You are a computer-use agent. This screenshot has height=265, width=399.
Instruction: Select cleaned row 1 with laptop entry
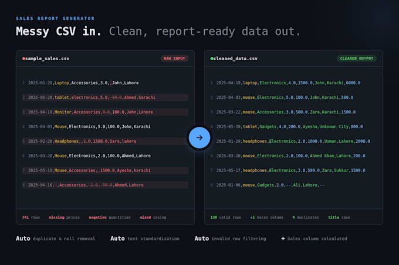pos(293,83)
